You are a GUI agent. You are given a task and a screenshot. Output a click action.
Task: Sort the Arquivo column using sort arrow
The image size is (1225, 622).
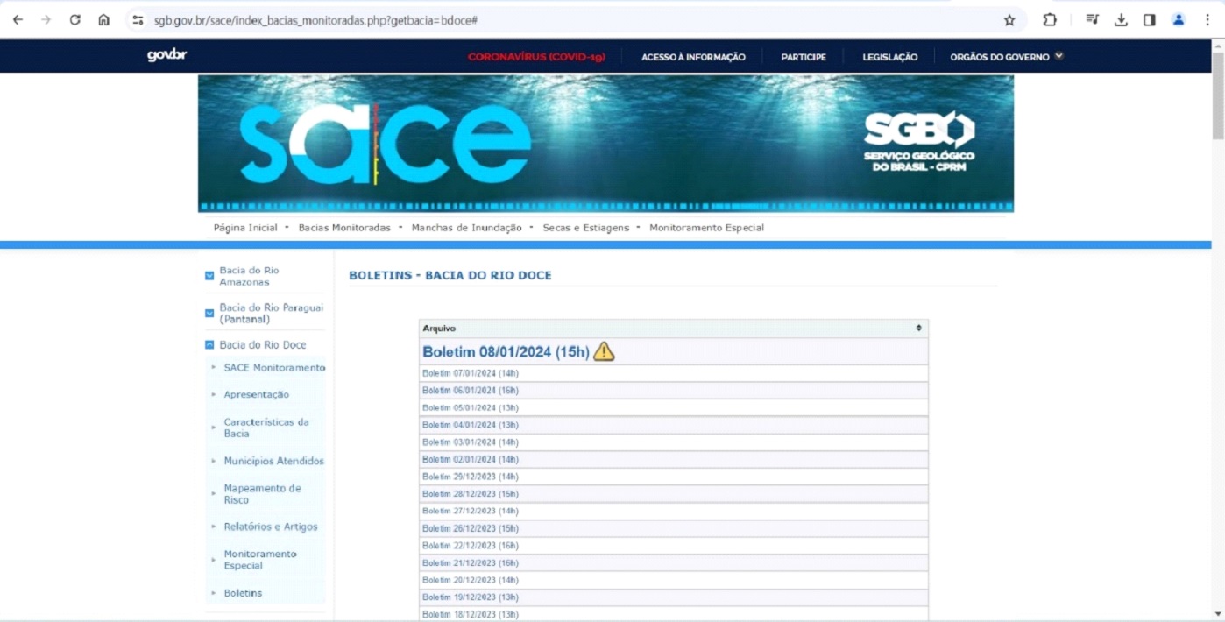(918, 329)
